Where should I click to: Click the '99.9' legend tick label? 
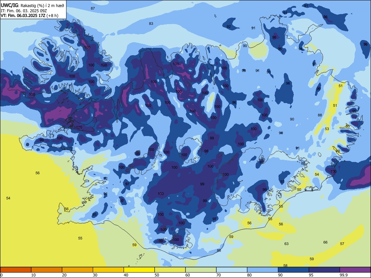[343, 275]
